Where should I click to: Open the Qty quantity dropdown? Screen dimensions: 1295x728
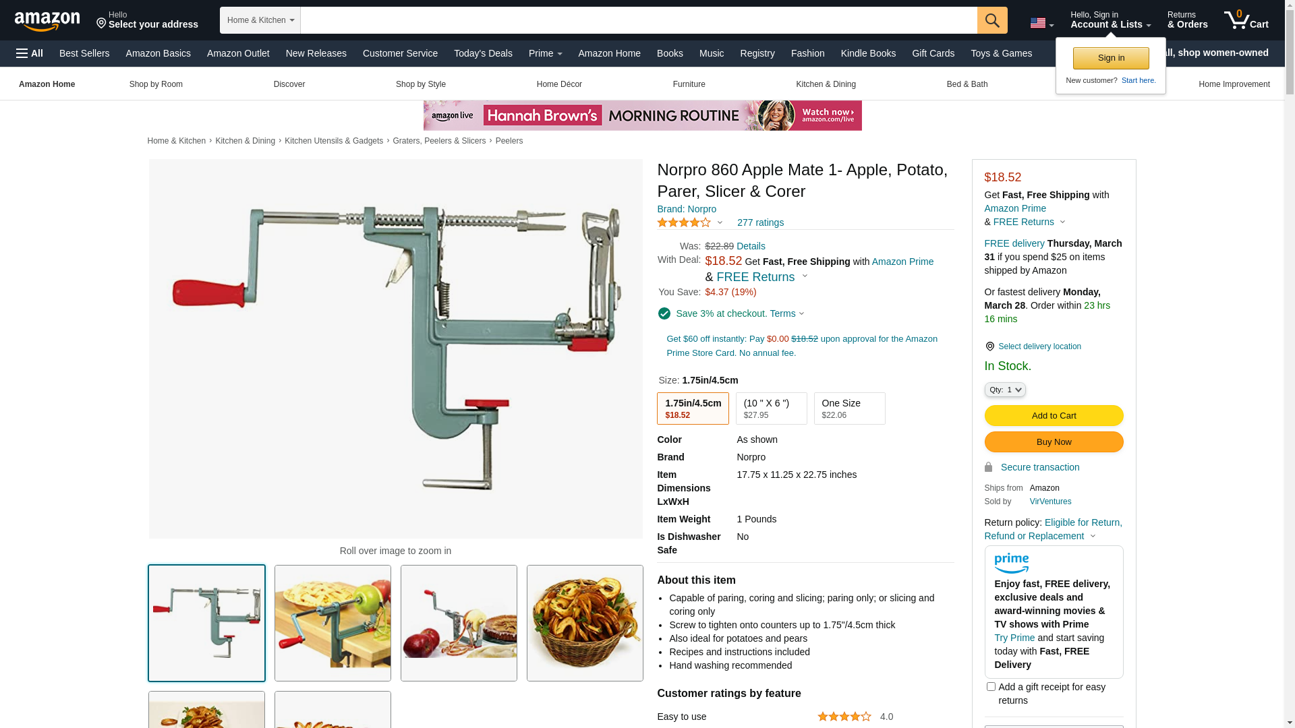coord(1005,390)
